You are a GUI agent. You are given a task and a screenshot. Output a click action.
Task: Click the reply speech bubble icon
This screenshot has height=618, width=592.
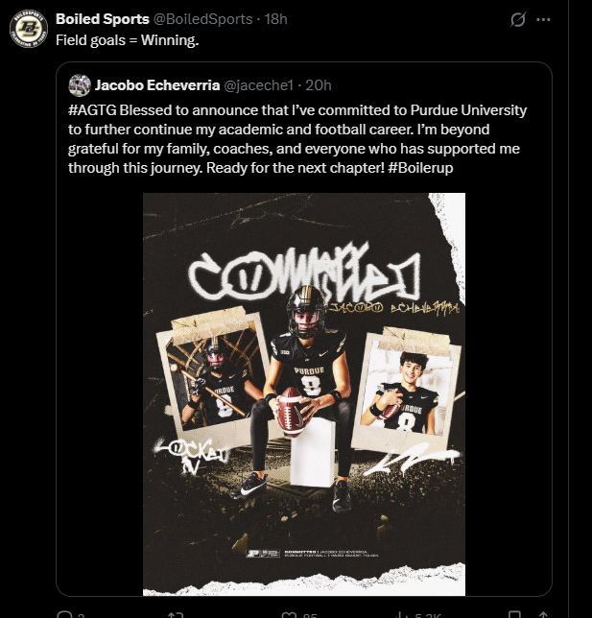(x=64, y=614)
